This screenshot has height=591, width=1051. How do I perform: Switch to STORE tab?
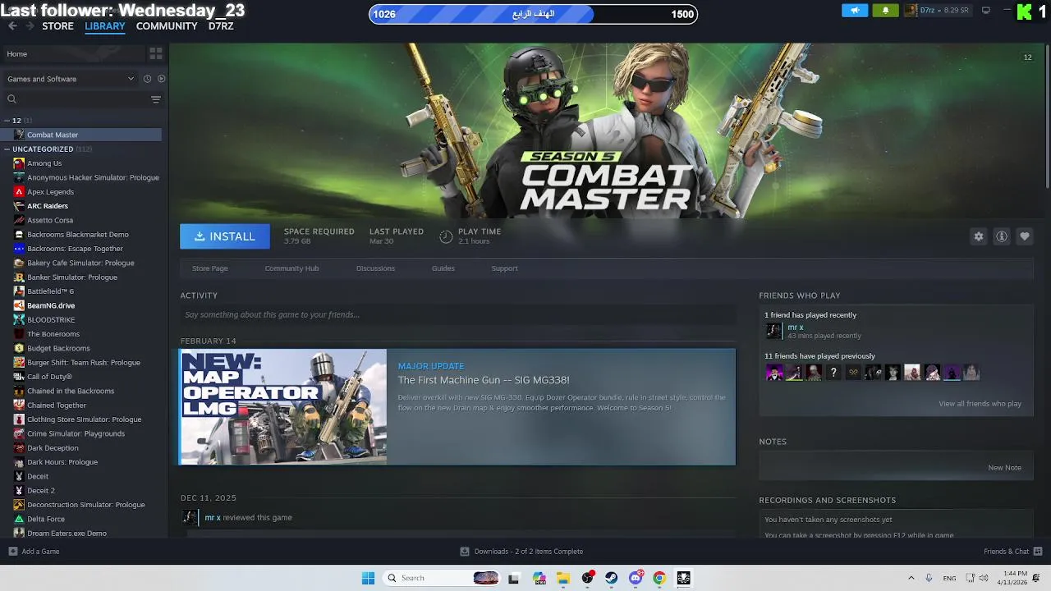click(57, 26)
